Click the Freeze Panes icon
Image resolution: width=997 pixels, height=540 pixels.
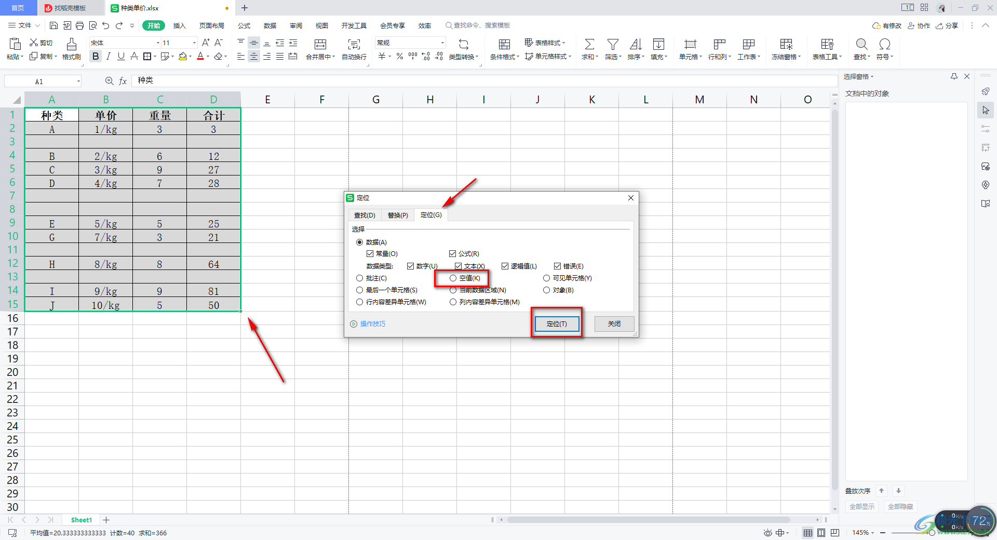[x=786, y=44]
